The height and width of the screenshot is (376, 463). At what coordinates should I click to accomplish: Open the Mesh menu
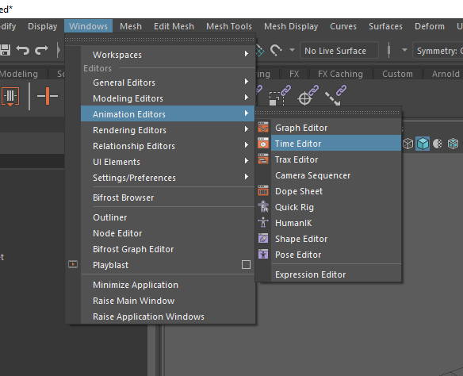pyautogui.click(x=131, y=26)
